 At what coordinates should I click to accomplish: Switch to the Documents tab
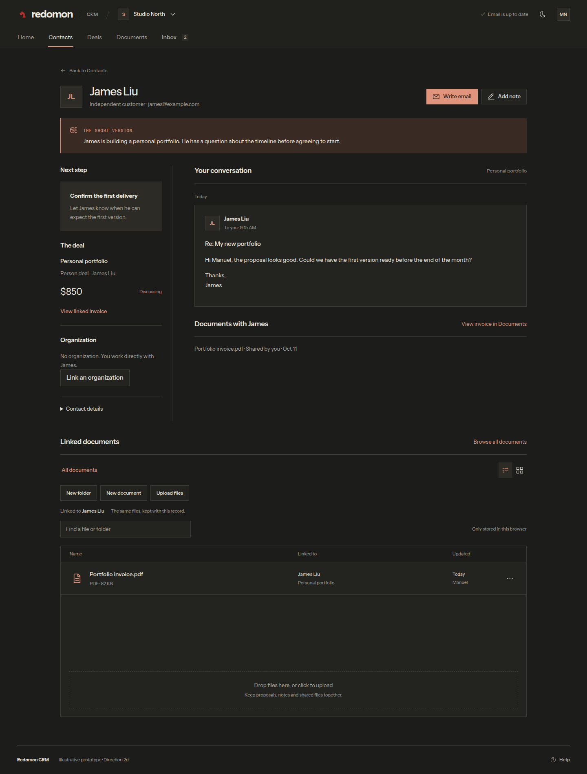(x=132, y=37)
